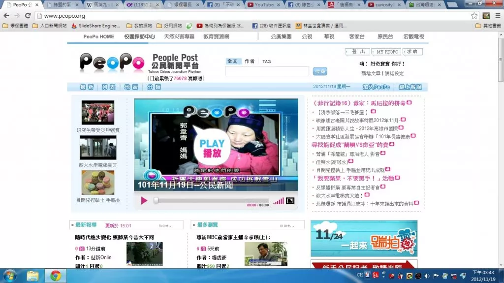Select the 全文 search mode
This screenshot has width=504, height=283.
[232, 61]
